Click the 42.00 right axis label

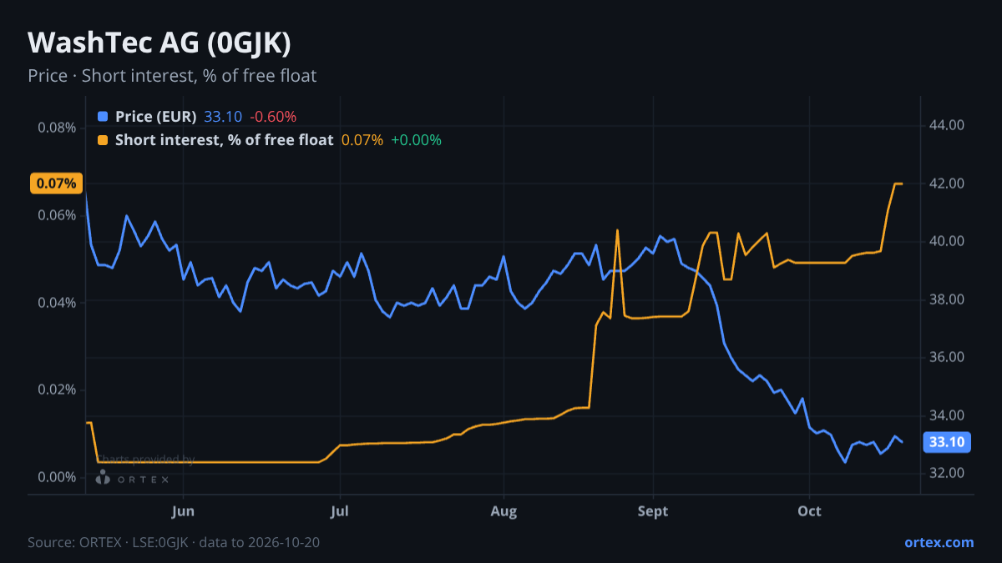(x=947, y=183)
